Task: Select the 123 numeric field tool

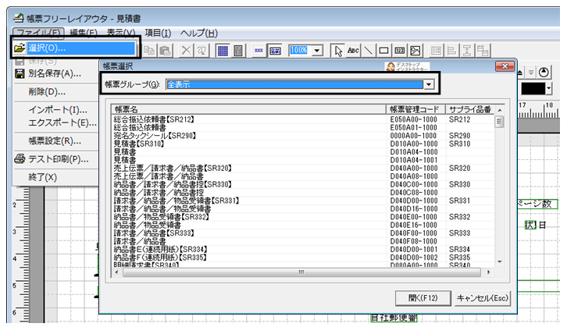Action: (x=400, y=51)
